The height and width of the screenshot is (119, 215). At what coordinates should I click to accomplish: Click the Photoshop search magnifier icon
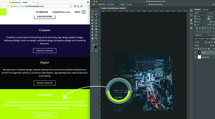point(213,4)
